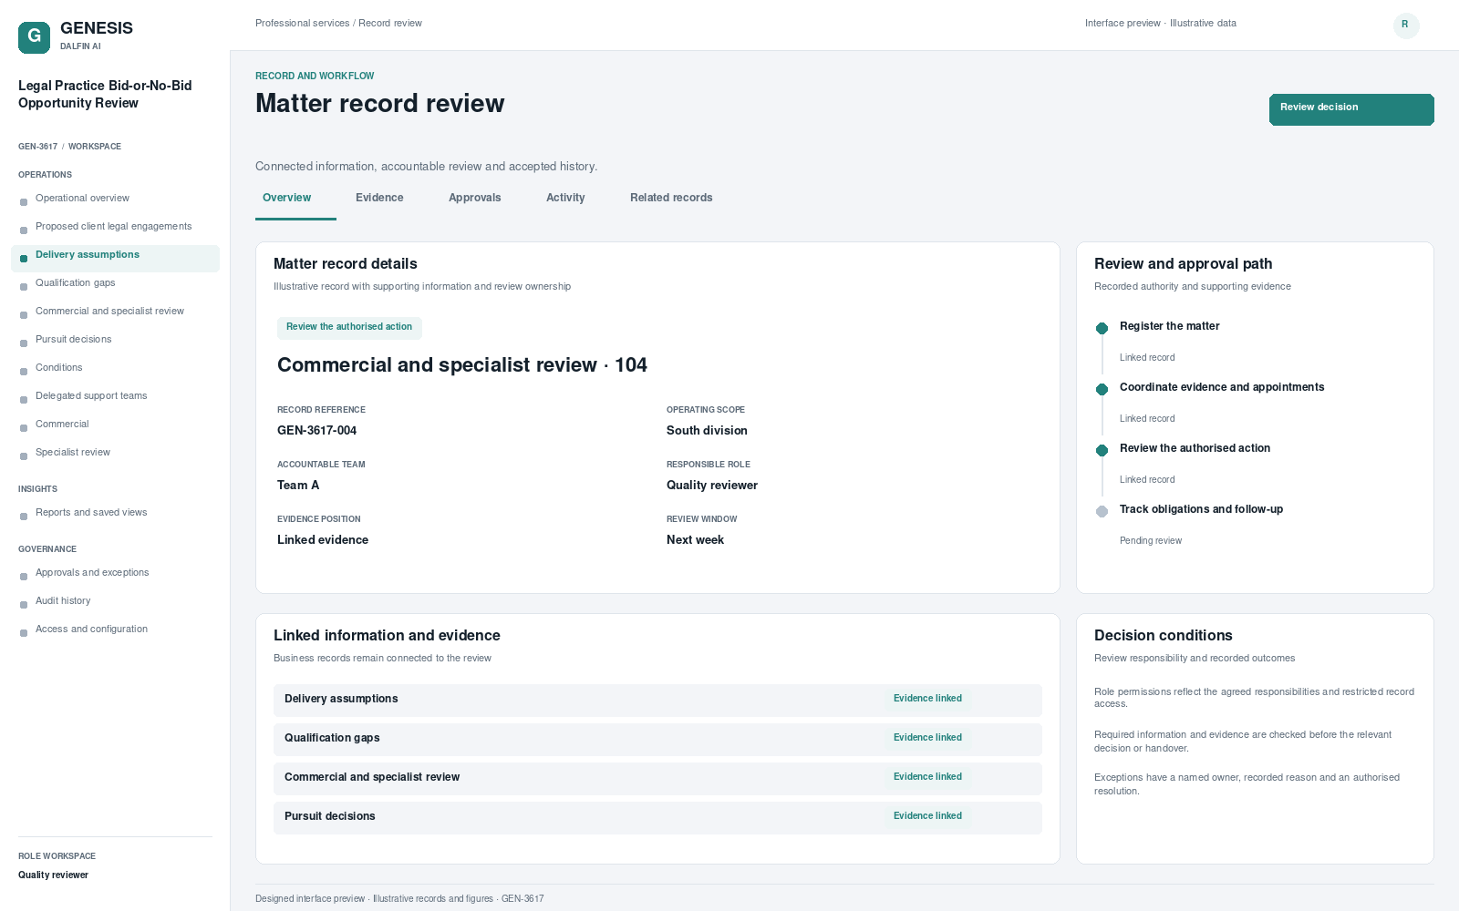Open Operational overview in sidebar
The image size is (1459, 911).
115,199
